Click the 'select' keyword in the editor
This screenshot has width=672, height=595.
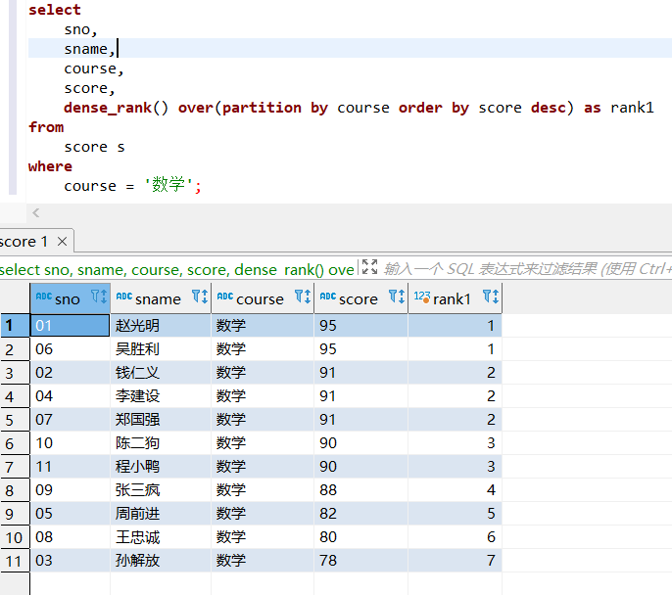[55, 10]
